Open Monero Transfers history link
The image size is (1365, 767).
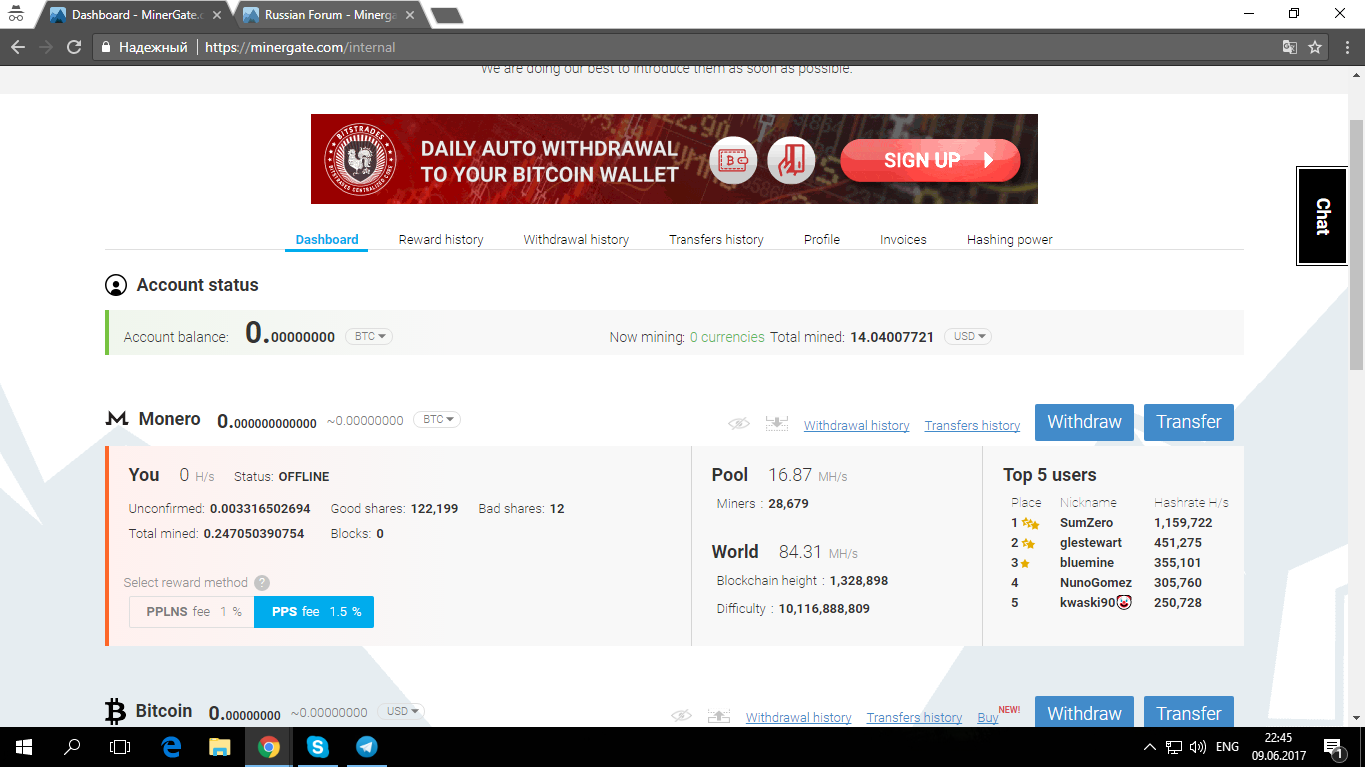(972, 426)
